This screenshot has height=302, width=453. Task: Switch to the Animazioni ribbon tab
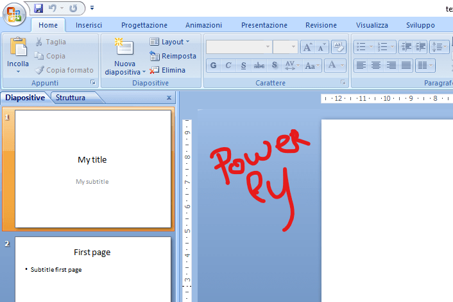pyautogui.click(x=203, y=25)
